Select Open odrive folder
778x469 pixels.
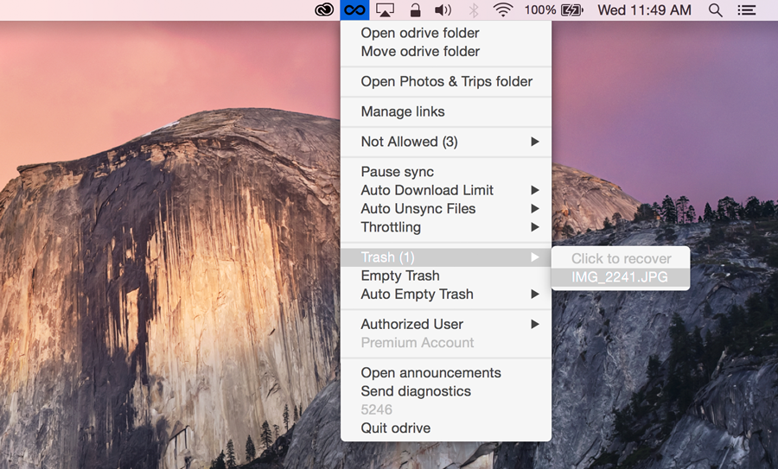tap(445, 33)
